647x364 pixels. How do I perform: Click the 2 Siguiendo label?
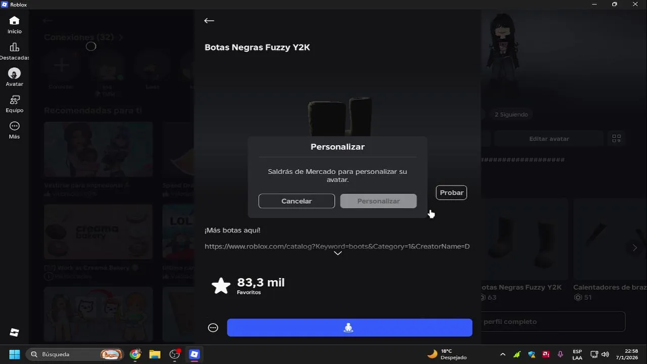click(x=511, y=115)
